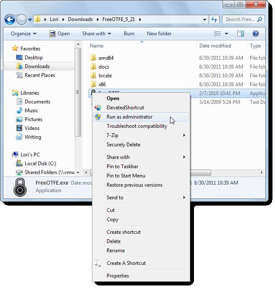Click New folder in the toolbar
Screen dimensions: 275x288
pos(159,34)
